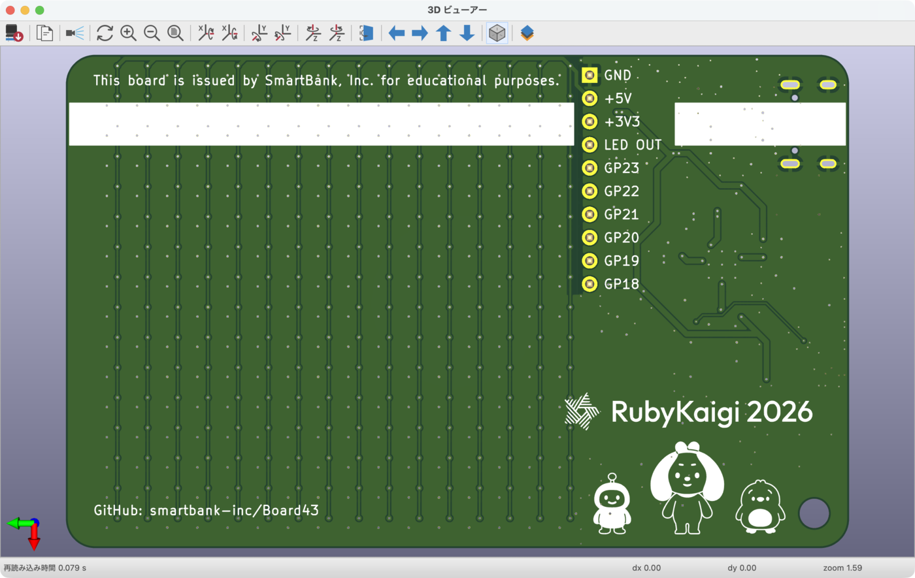Copy the 3D image to clipboard
This screenshot has height=578, width=915.
point(44,33)
